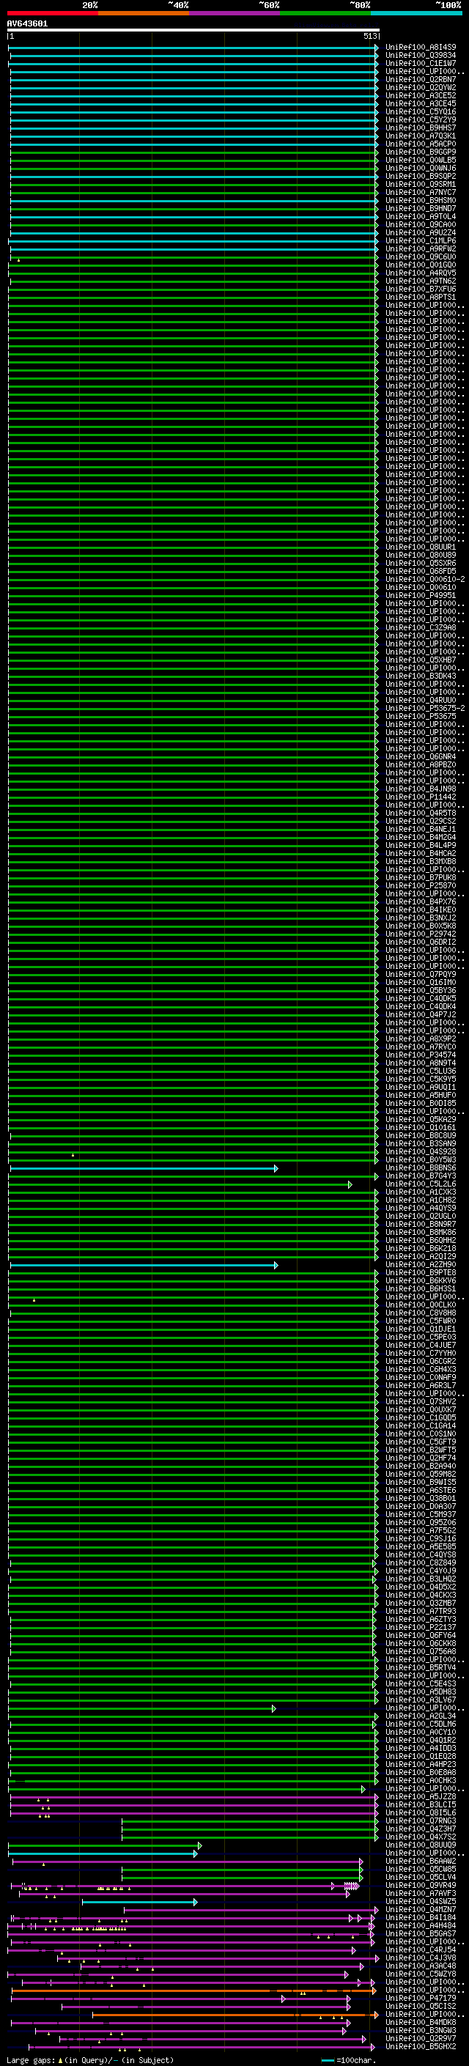Image resolution: width=469 pixels, height=2066 pixels.
Task: Select hit UniRef100_Q0CLK0
Action: pos(420,1305)
